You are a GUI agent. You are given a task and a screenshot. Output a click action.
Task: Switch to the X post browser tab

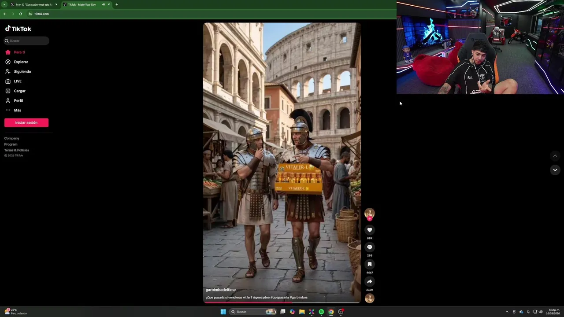34,4
